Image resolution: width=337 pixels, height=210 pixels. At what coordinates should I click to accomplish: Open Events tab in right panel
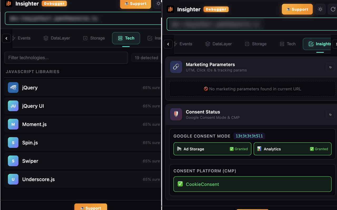184,44
